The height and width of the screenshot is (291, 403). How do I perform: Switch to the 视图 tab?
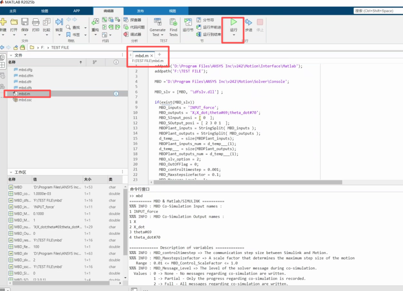click(x=172, y=11)
